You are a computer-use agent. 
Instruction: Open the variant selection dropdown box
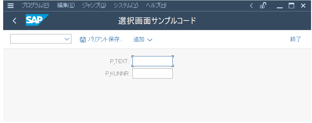pos(41,39)
